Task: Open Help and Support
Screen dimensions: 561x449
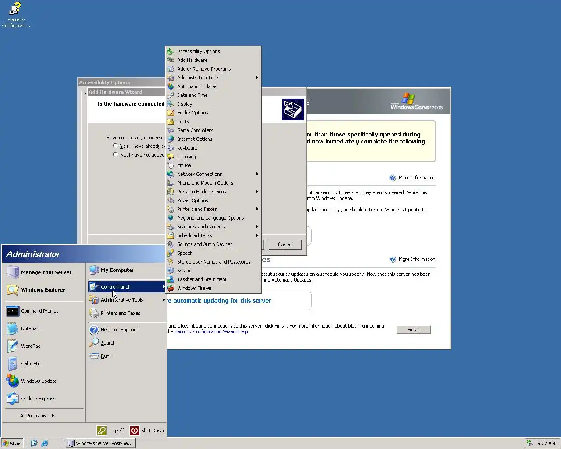Action: (127, 330)
